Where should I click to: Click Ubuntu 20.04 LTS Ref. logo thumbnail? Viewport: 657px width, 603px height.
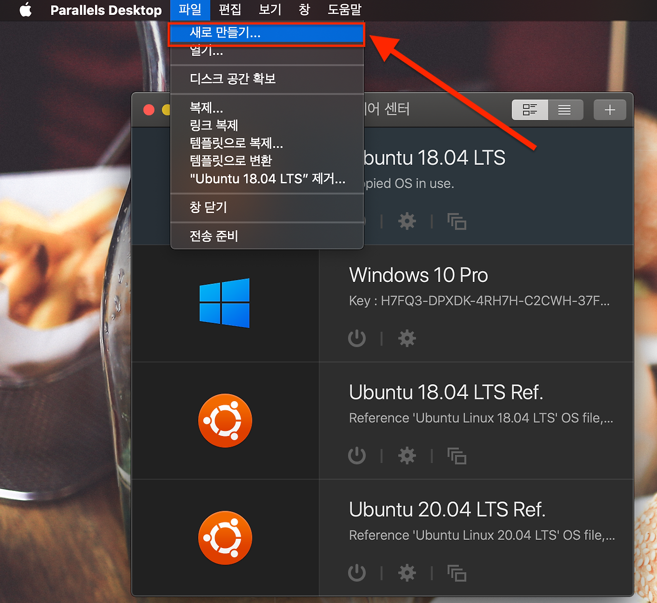(x=225, y=538)
